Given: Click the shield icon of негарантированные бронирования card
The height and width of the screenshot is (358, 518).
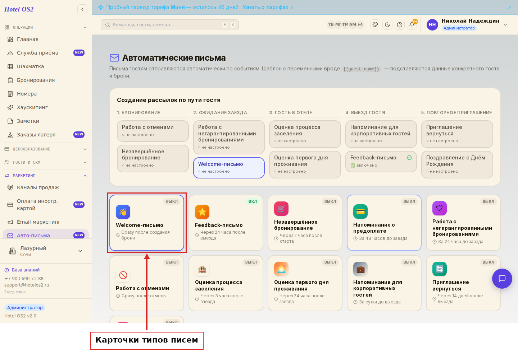Looking at the screenshot, I should tap(440, 208).
